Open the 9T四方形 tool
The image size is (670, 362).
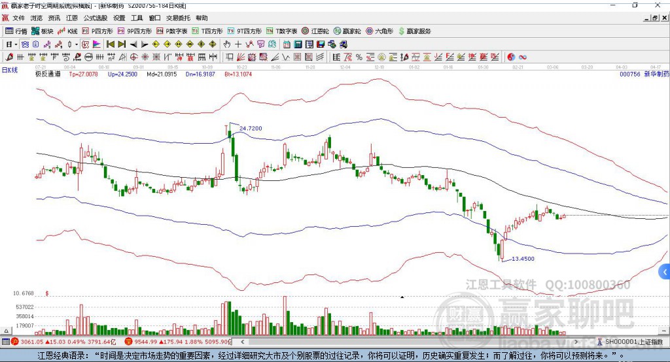pyautogui.click(x=245, y=31)
